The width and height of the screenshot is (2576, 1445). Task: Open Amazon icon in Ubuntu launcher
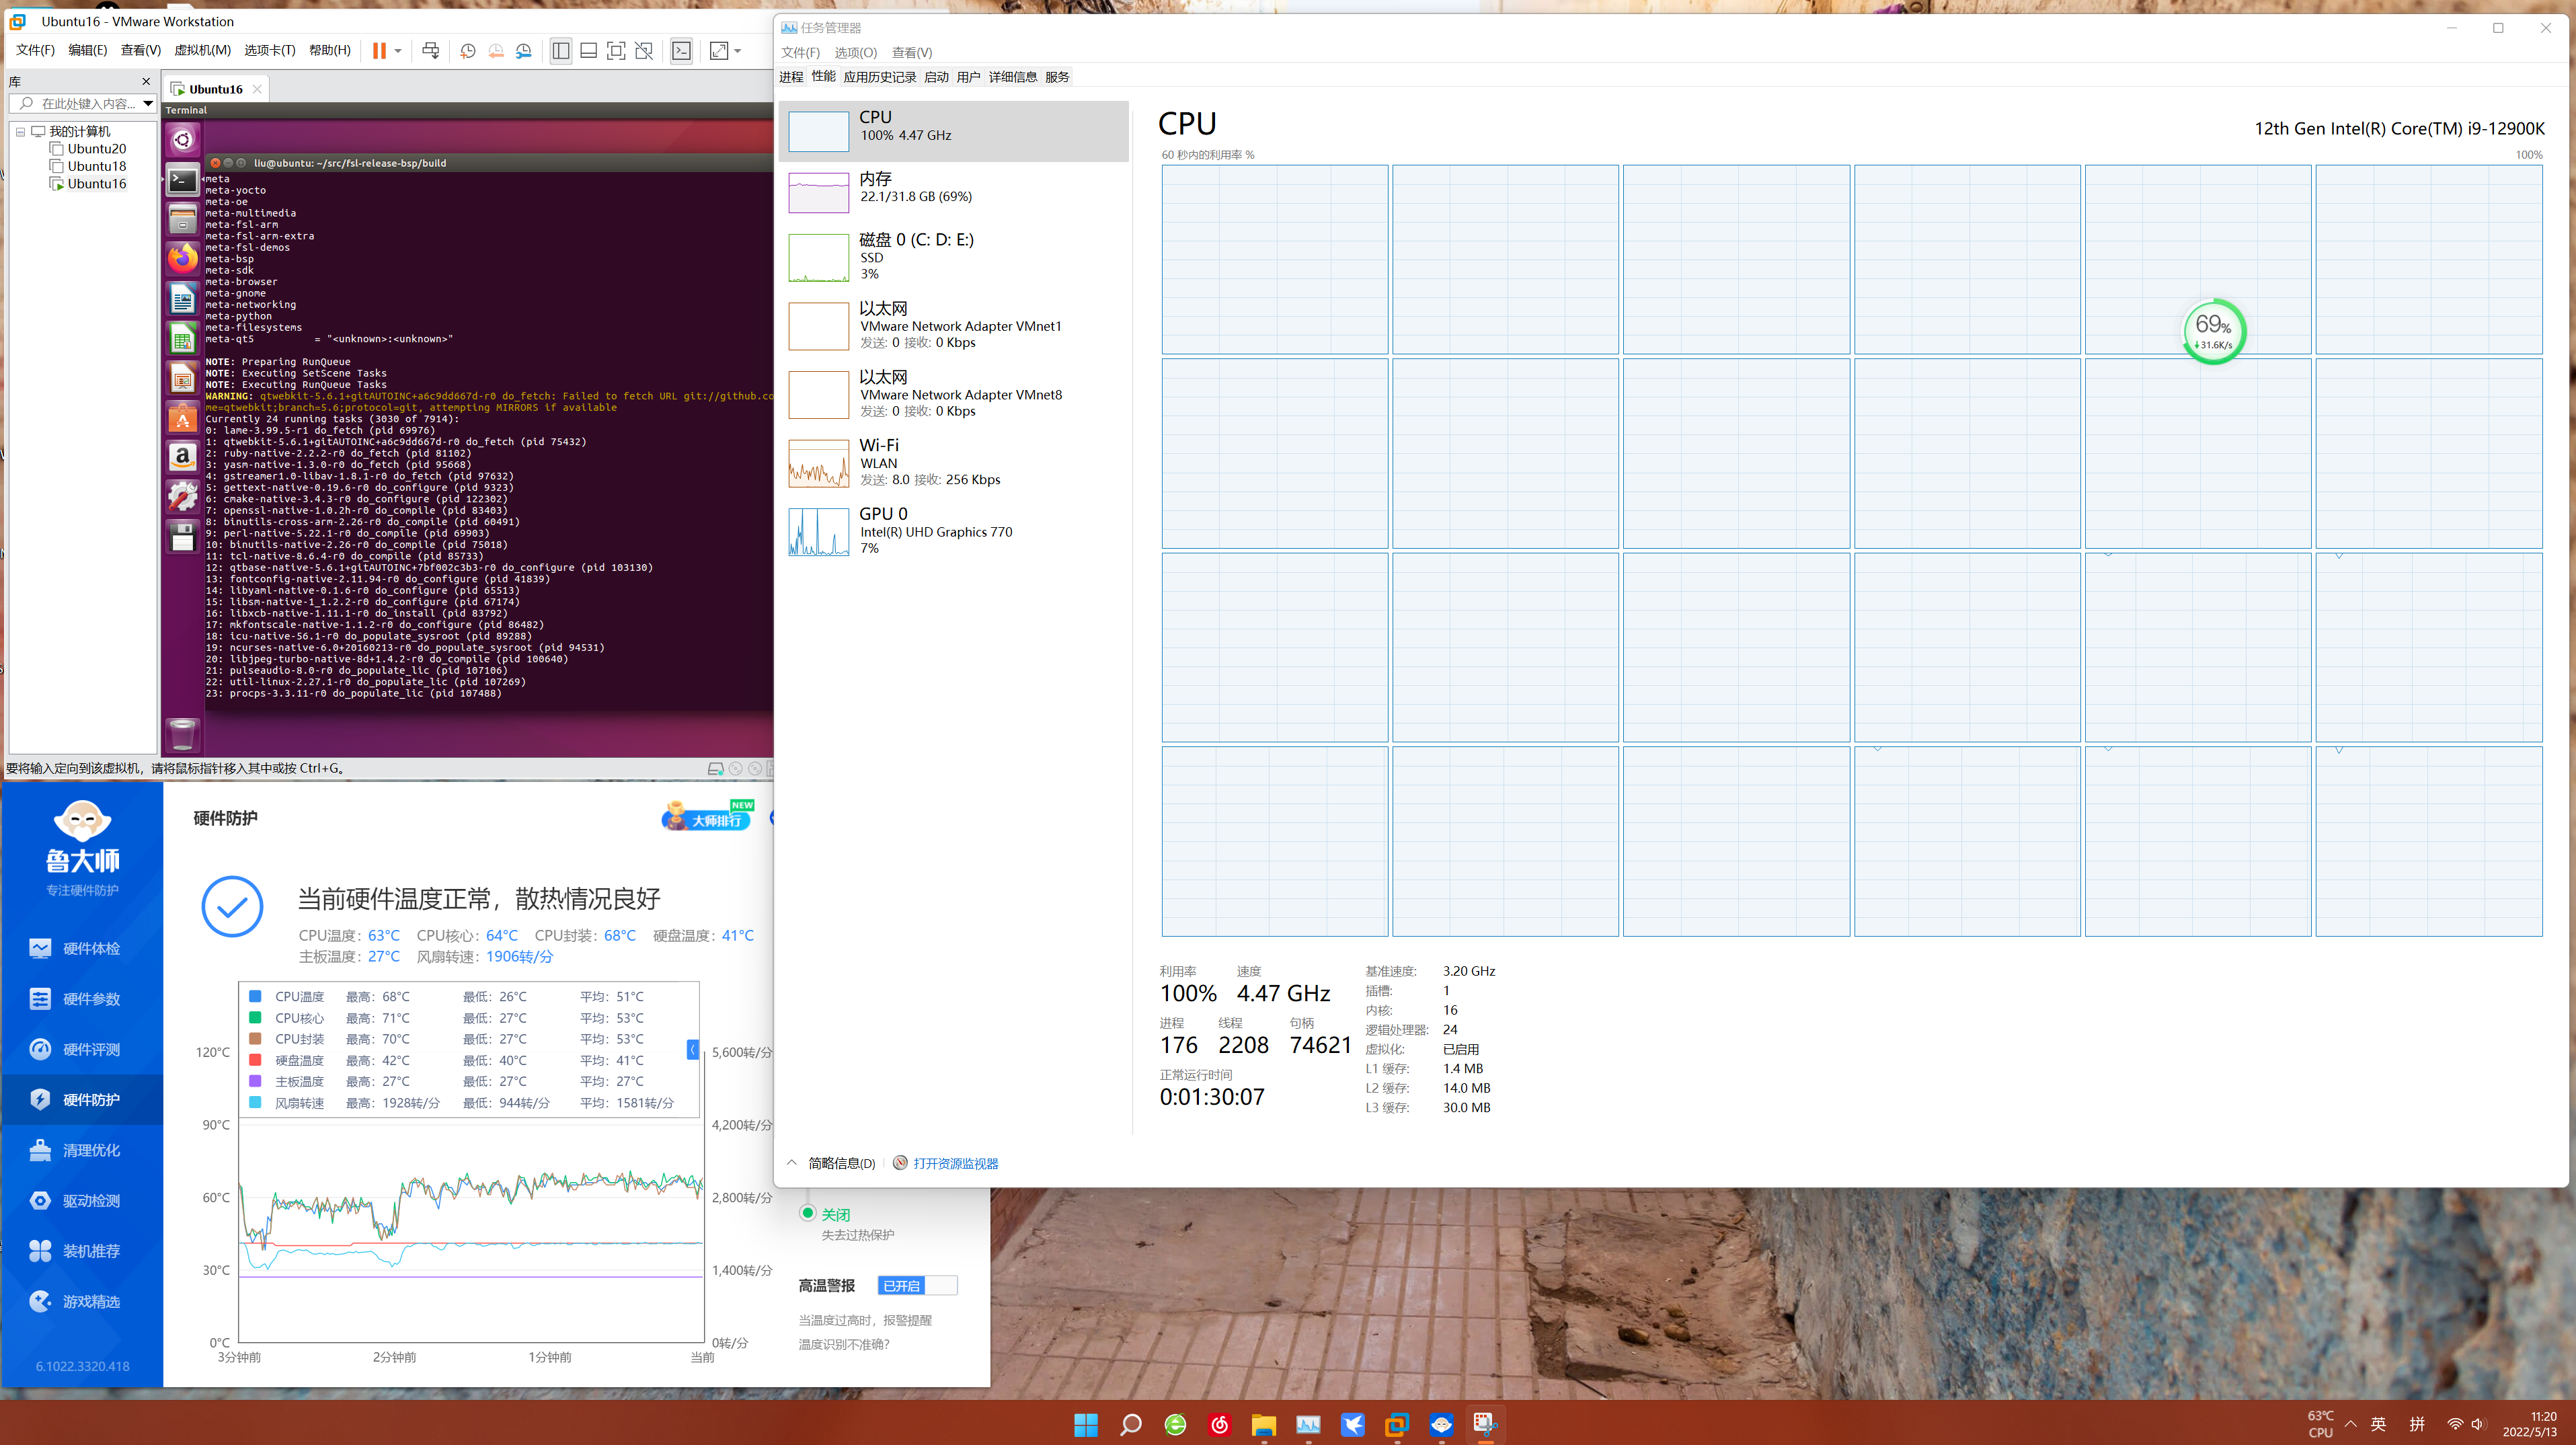pyautogui.click(x=183, y=457)
